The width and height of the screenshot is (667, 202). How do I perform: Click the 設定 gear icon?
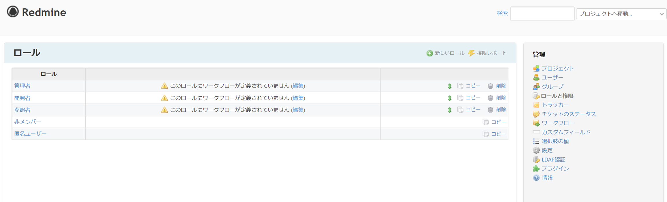(x=536, y=150)
